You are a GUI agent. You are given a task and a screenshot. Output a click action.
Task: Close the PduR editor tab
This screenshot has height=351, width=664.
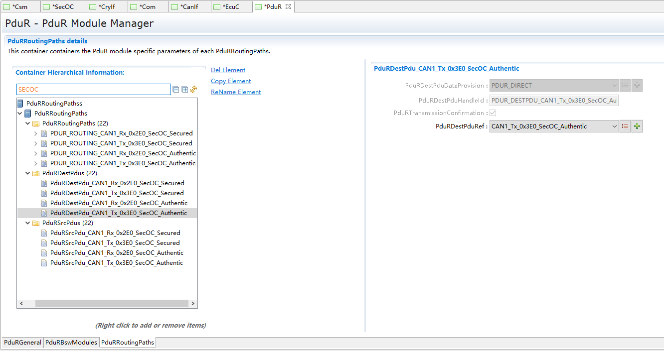[288, 6]
